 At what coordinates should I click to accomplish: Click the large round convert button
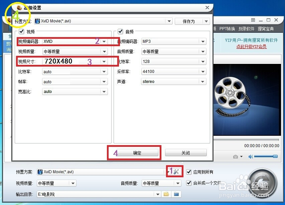click(262, 183)
